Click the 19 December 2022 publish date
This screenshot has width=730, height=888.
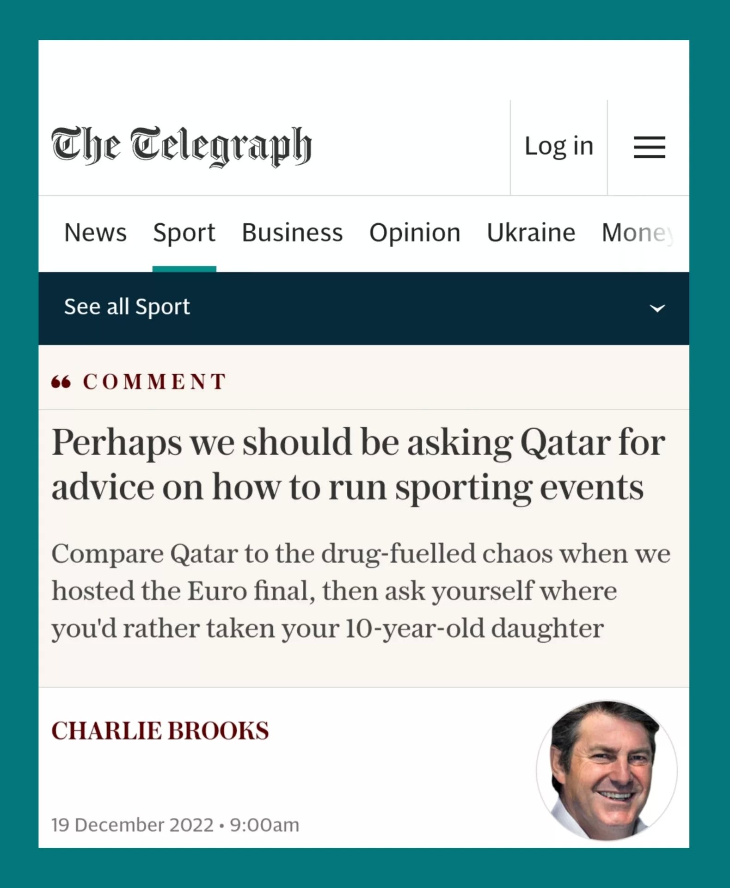(132, 825)
